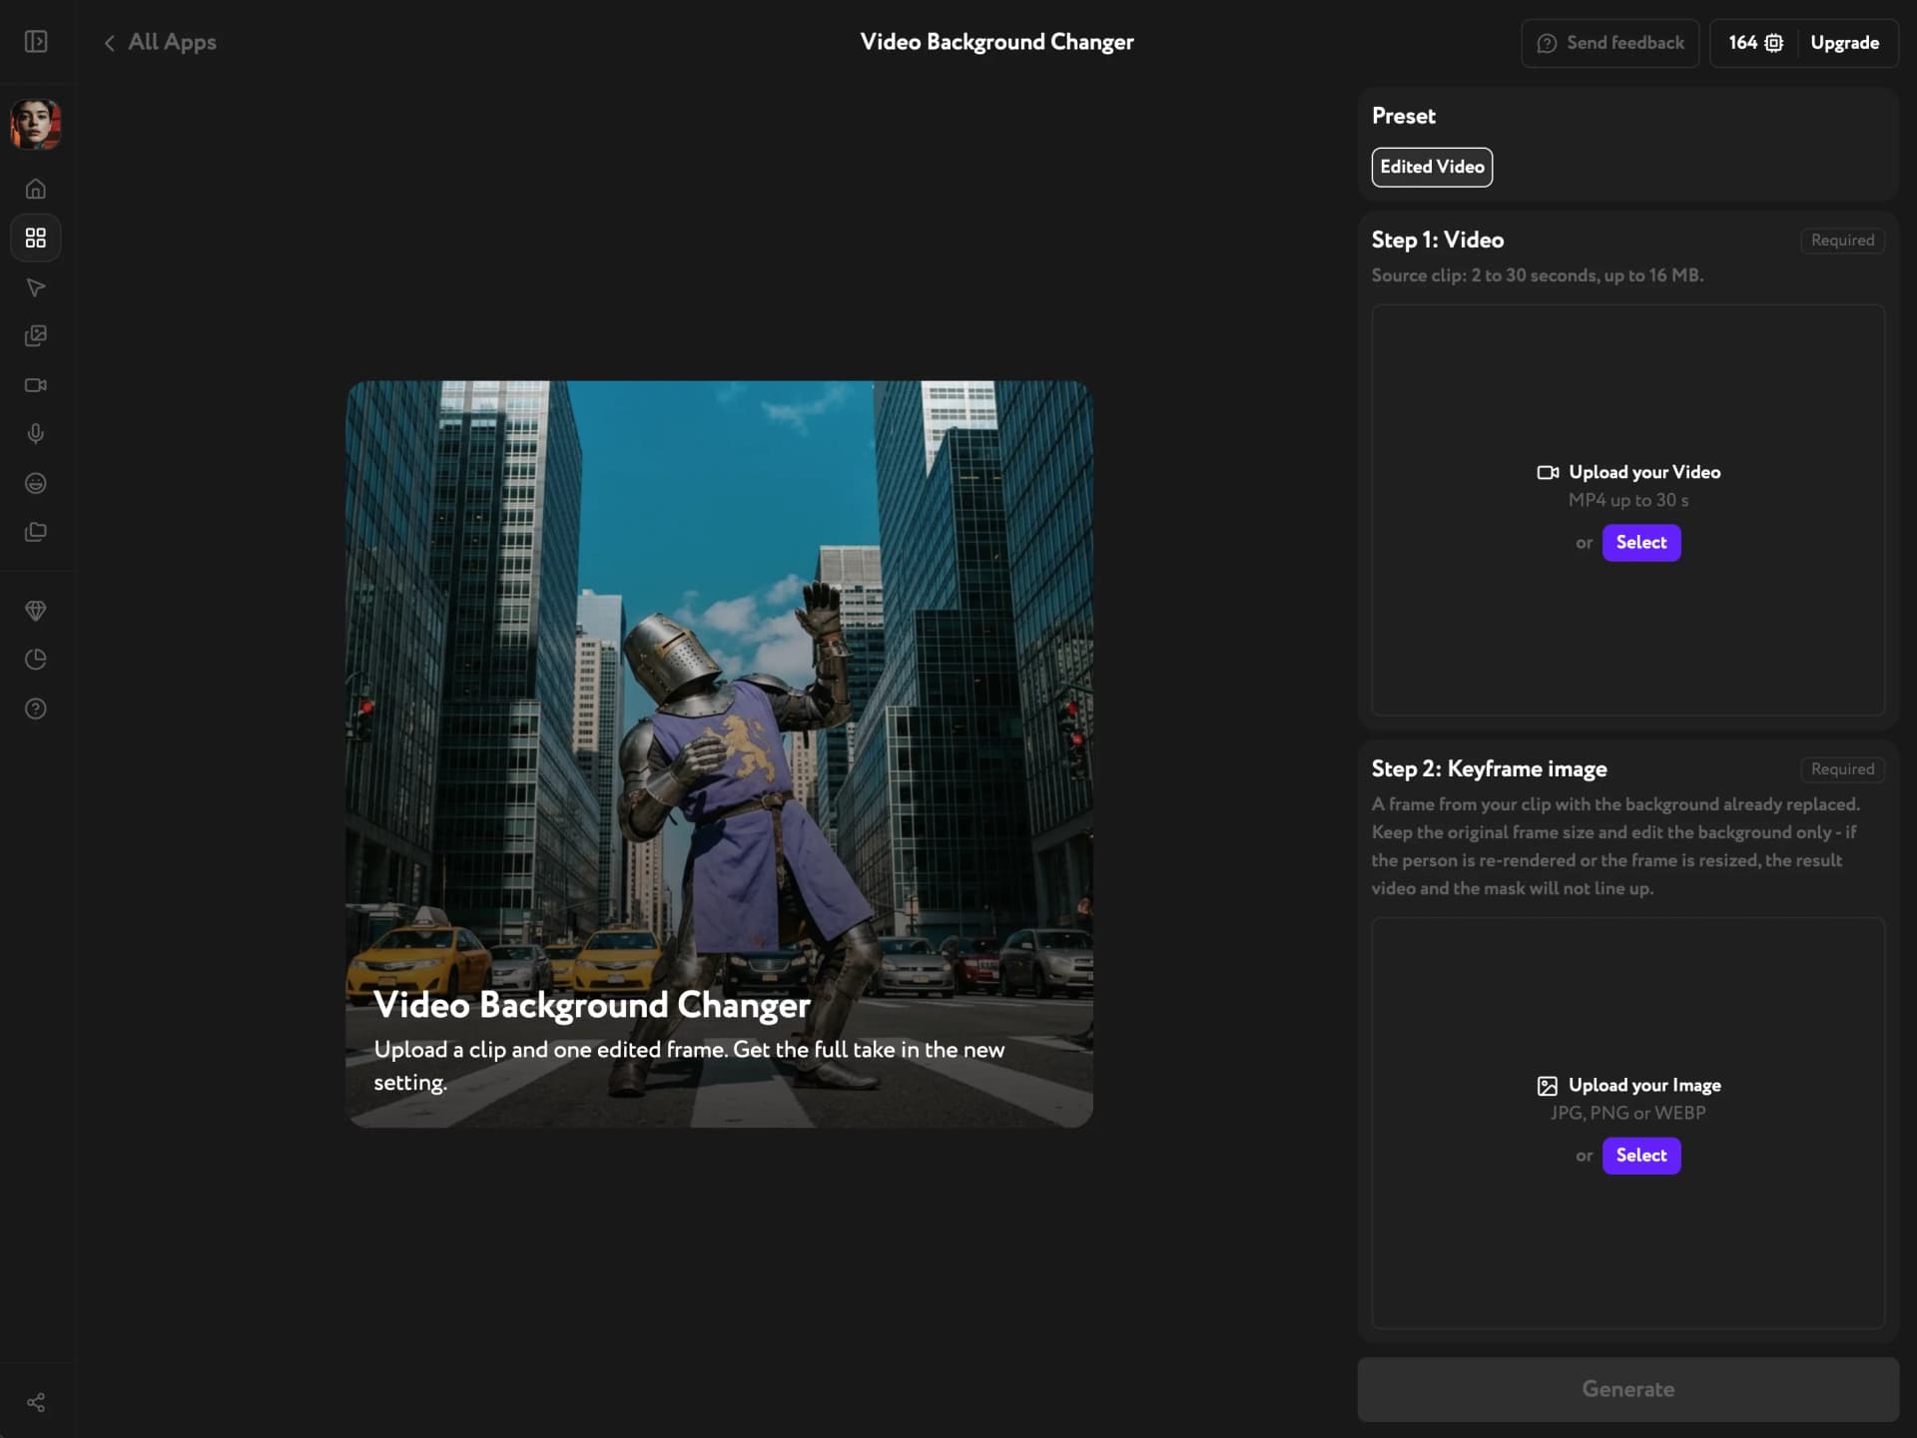1917x1438 pixels.
Task: Open the usage pie chart icon
Action: (x=36, y=660)
